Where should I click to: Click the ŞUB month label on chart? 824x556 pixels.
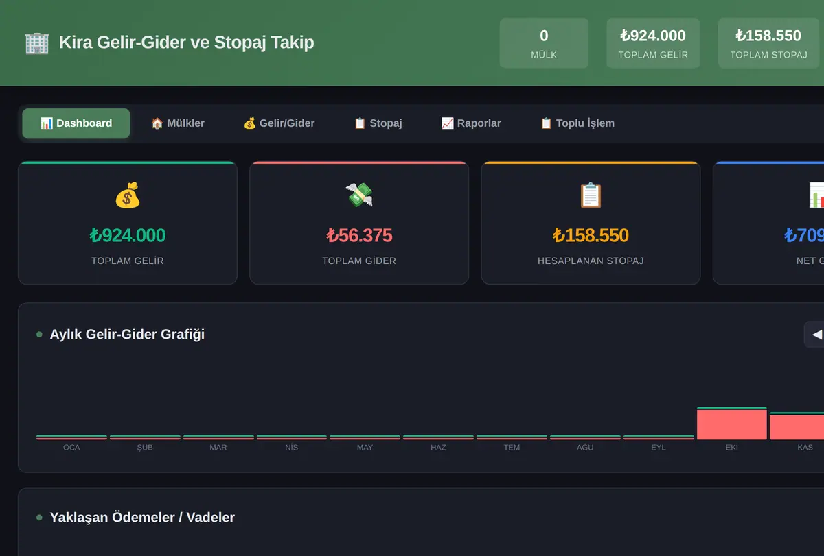pos(145,447)
